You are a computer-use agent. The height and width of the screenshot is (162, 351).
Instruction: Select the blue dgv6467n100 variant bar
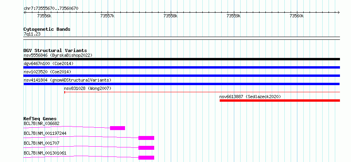181,67
